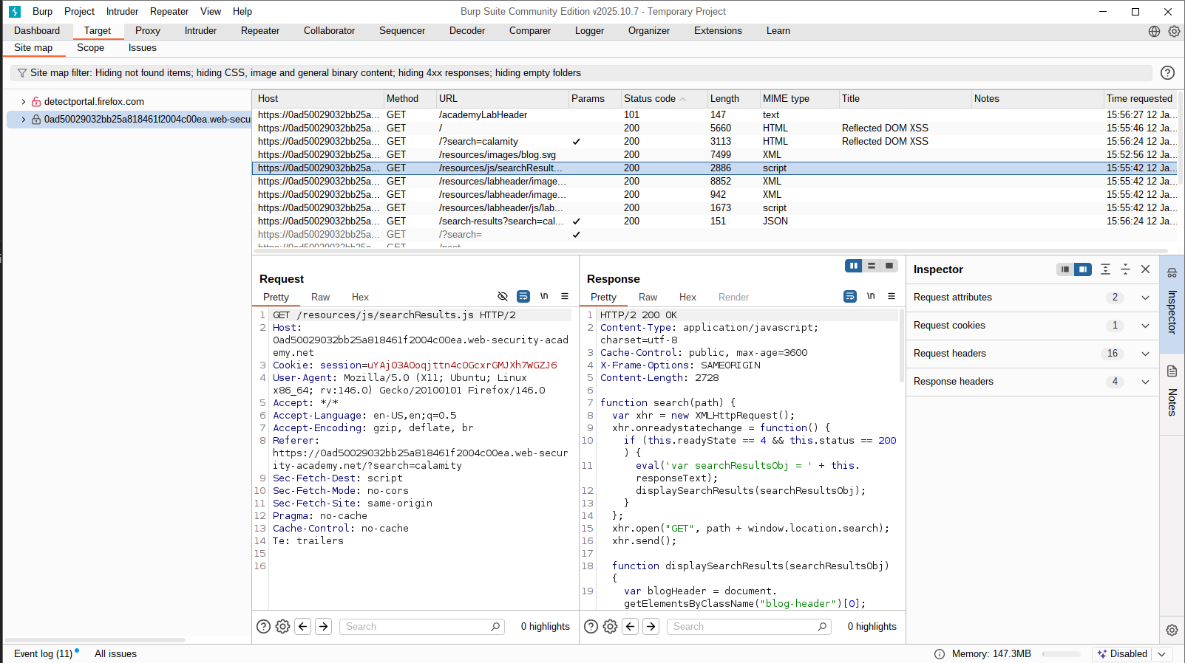Viewport: 1185px width, 663px height.
Task: Click the site map filter funnel icon
Action: coord(22,73)
